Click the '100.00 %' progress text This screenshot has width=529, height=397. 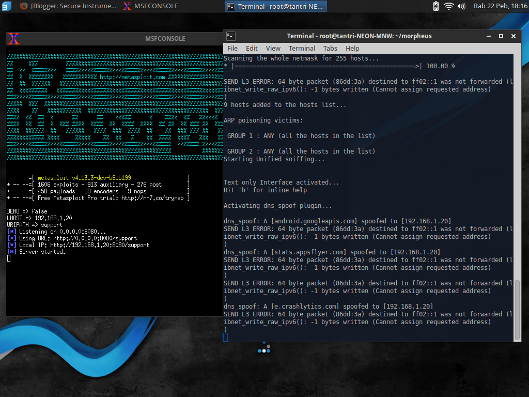point(441,66)
